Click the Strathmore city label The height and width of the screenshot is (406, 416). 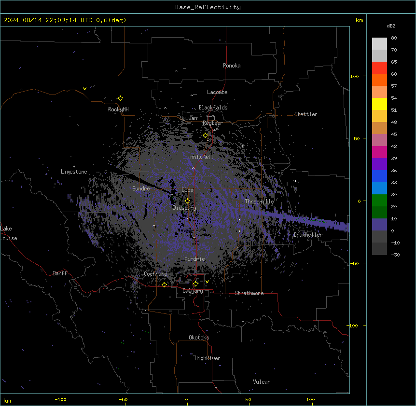tap(249, 293)
